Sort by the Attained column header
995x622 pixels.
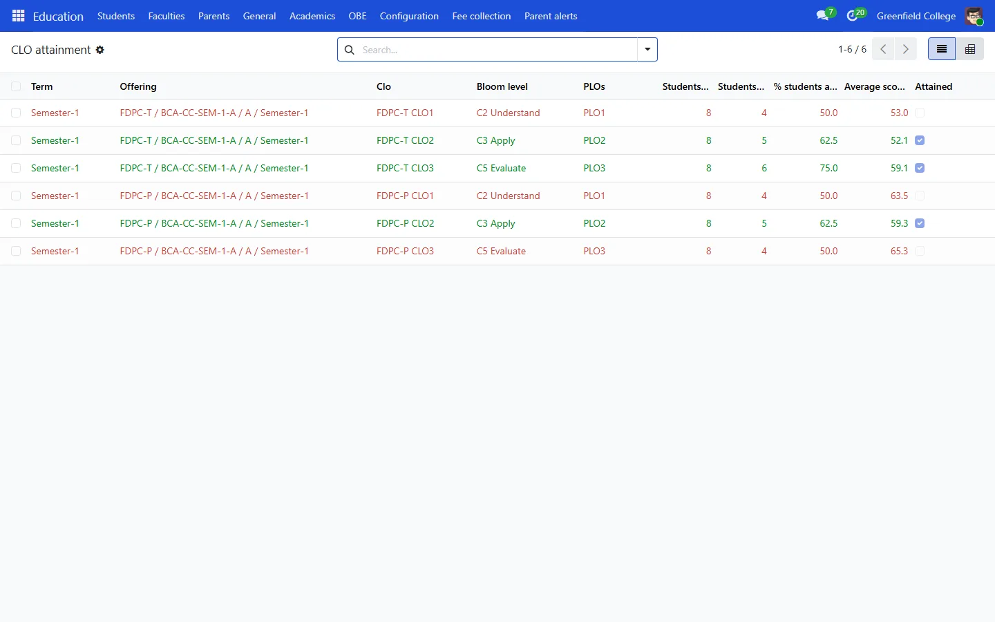(934, 86)
